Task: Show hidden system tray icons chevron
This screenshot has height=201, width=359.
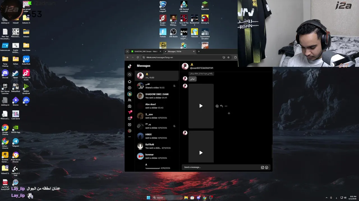Action: [326, 198]
